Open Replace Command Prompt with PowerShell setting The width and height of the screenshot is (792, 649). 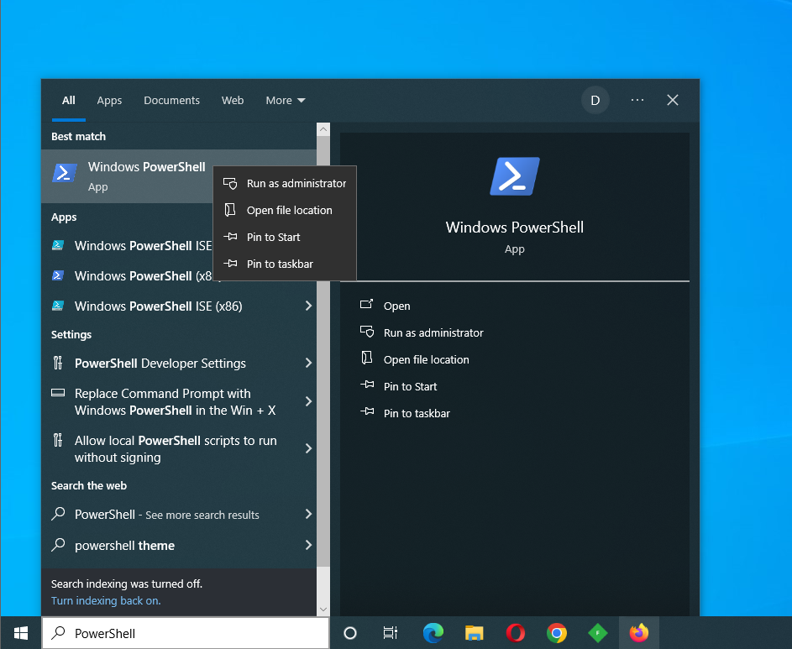coord(179,401)
